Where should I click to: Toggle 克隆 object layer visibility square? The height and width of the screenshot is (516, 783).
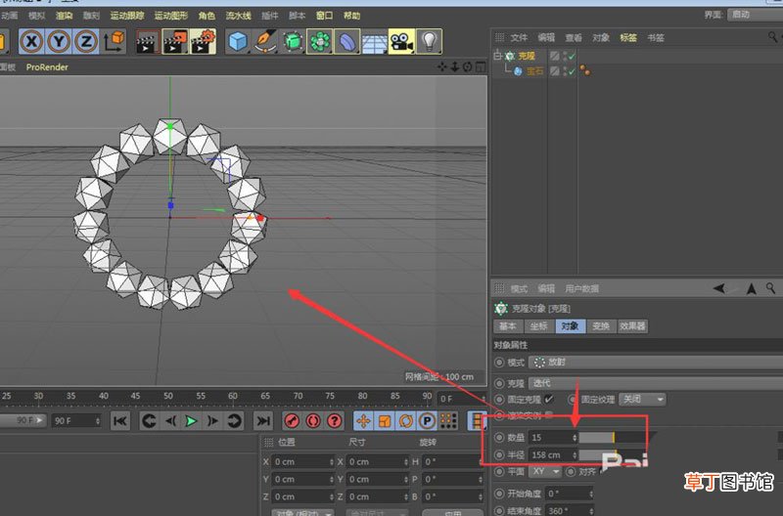coord(555,56)
